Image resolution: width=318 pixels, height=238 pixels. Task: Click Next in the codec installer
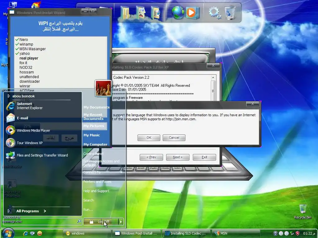pos(178,157)
